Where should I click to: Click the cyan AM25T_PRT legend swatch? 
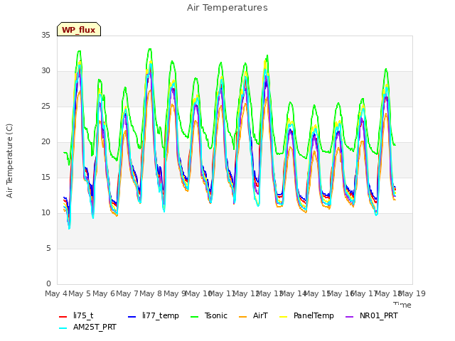click(x=63, y=328)
